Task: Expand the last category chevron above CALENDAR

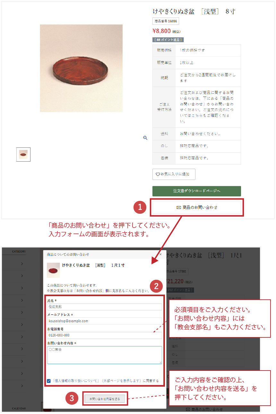Action: [22, 386]
